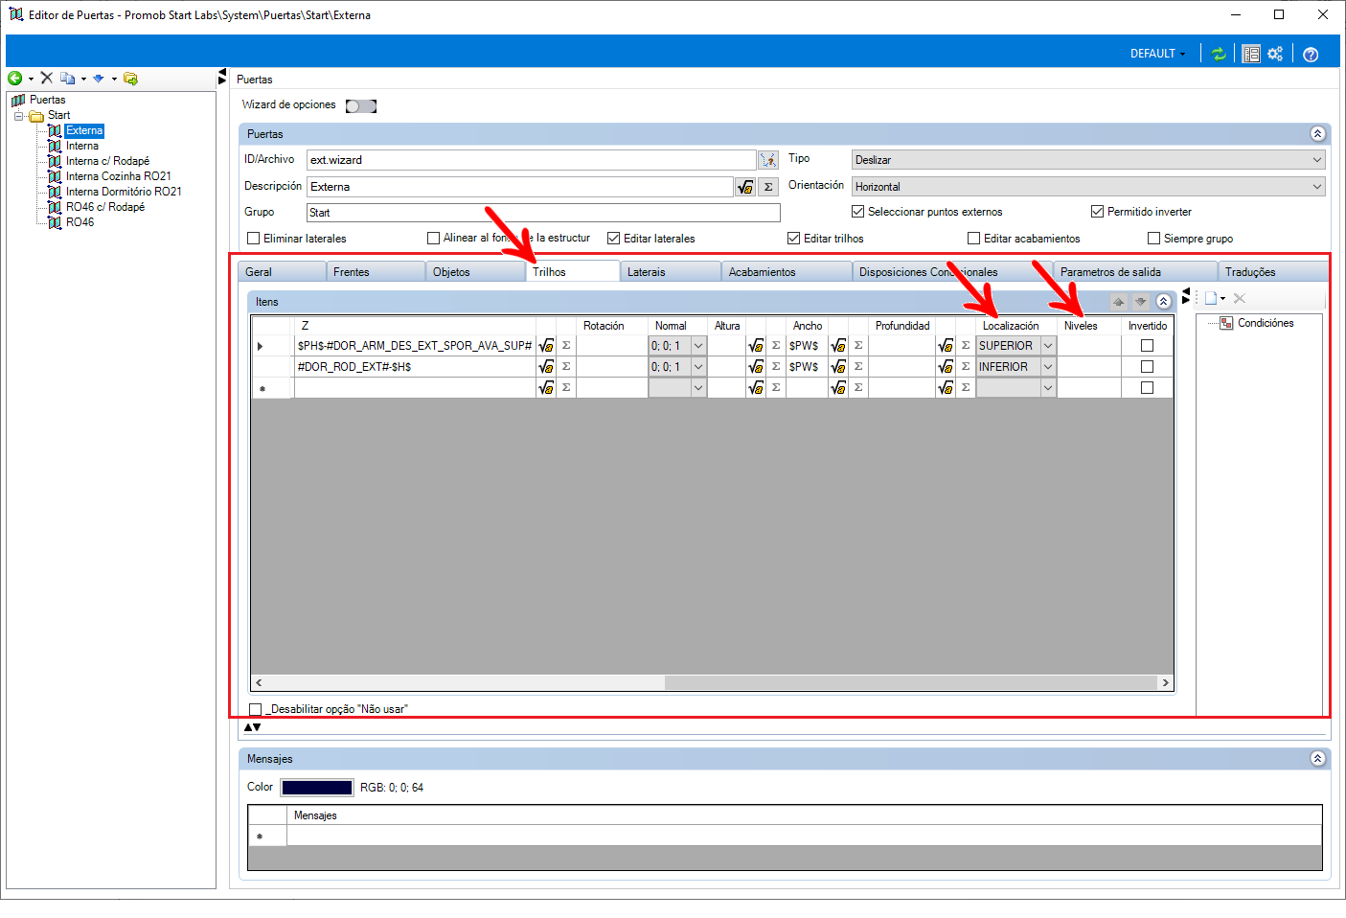Click the new condition document icon

1211,298
